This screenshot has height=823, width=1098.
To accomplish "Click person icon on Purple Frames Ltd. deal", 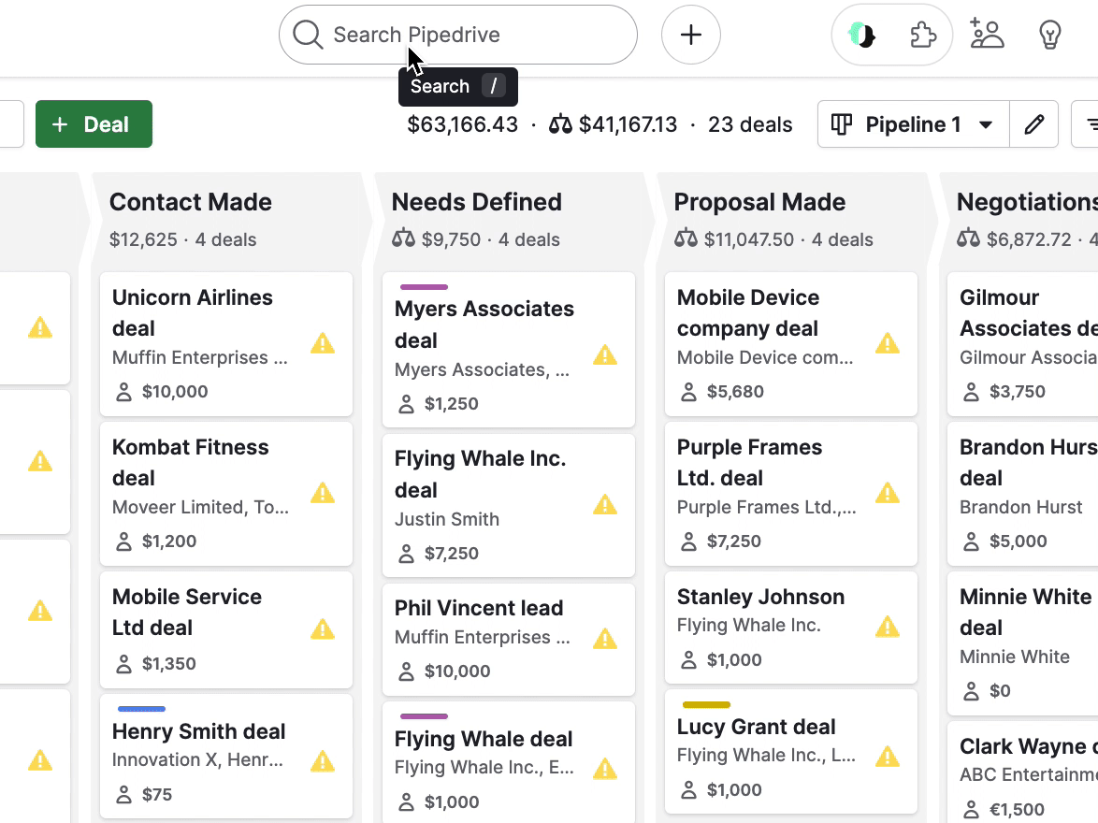I will pos(689,541).
